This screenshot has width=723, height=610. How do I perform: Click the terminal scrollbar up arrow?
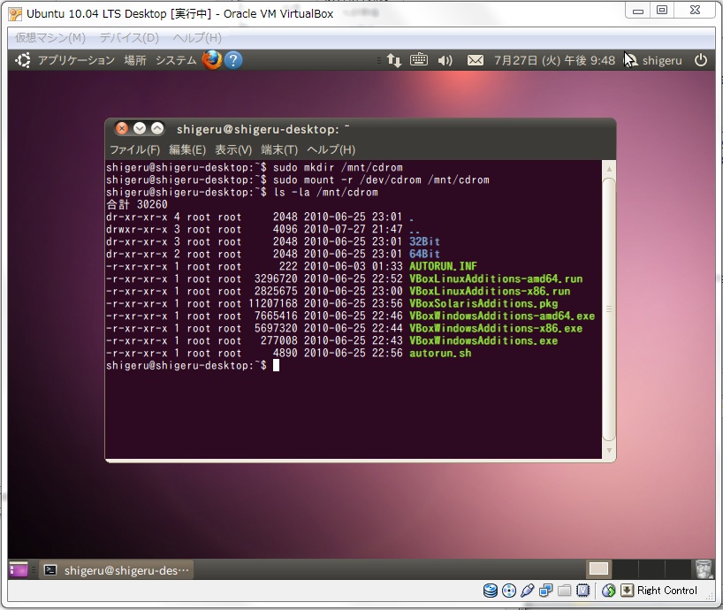tap(609, 169)
